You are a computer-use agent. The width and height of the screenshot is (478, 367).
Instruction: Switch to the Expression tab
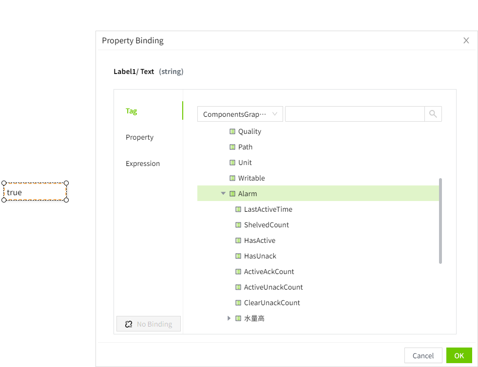(143, 164)
